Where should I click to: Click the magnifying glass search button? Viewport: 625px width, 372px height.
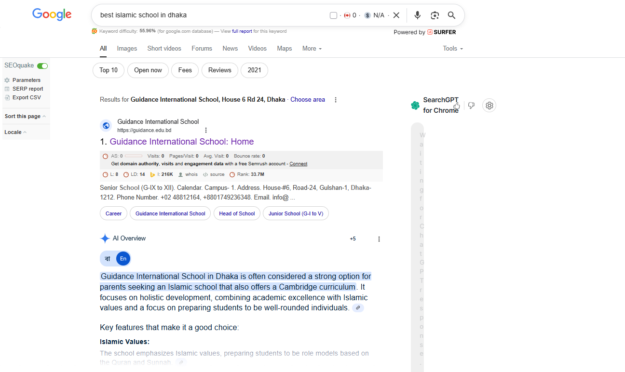(452, 15)
